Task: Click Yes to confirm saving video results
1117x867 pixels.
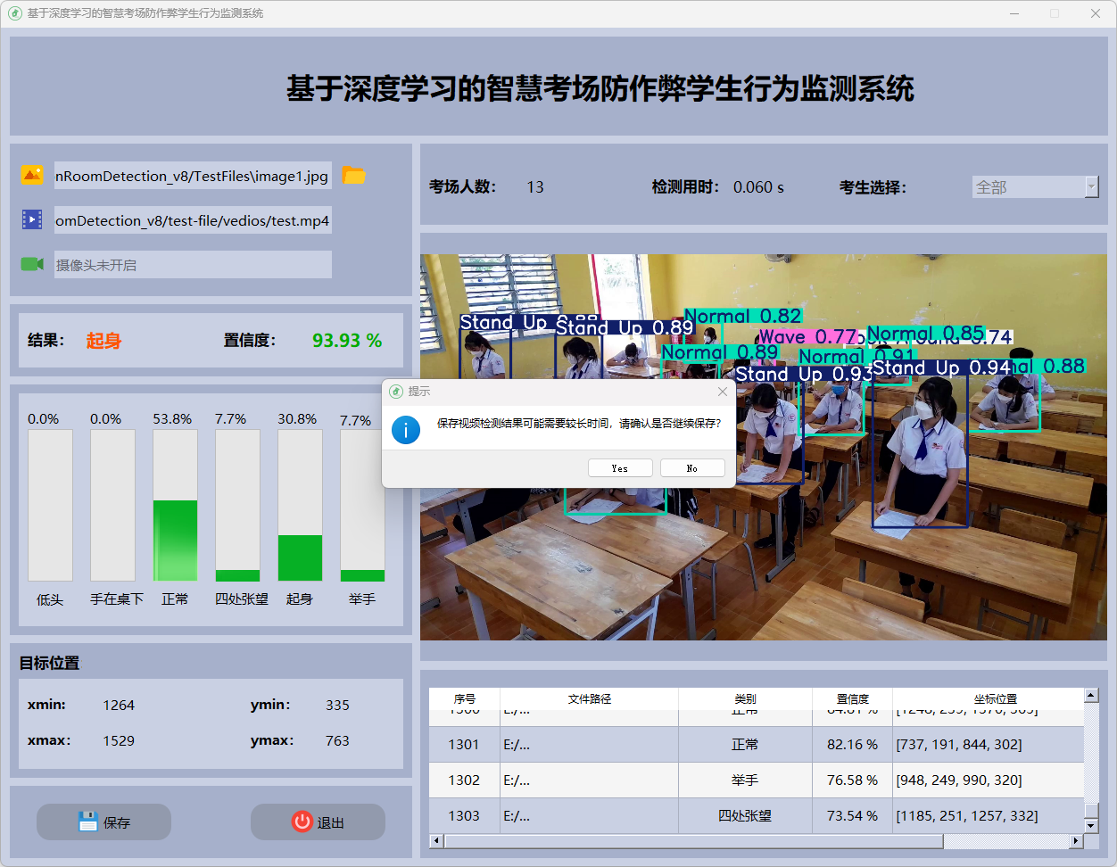Action: click(x=620, y=468)
